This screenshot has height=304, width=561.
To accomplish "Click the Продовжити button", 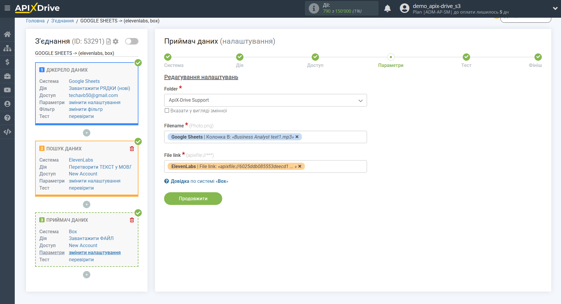I will 193,198.
